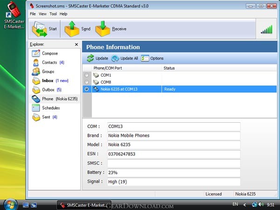
Task: Open the Outbox (5) folder
Action: pyautogui.click(x=47, y=90)
